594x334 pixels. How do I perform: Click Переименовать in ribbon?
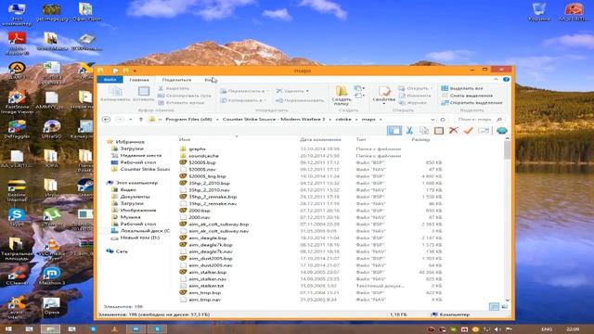[x=300, y=100]
